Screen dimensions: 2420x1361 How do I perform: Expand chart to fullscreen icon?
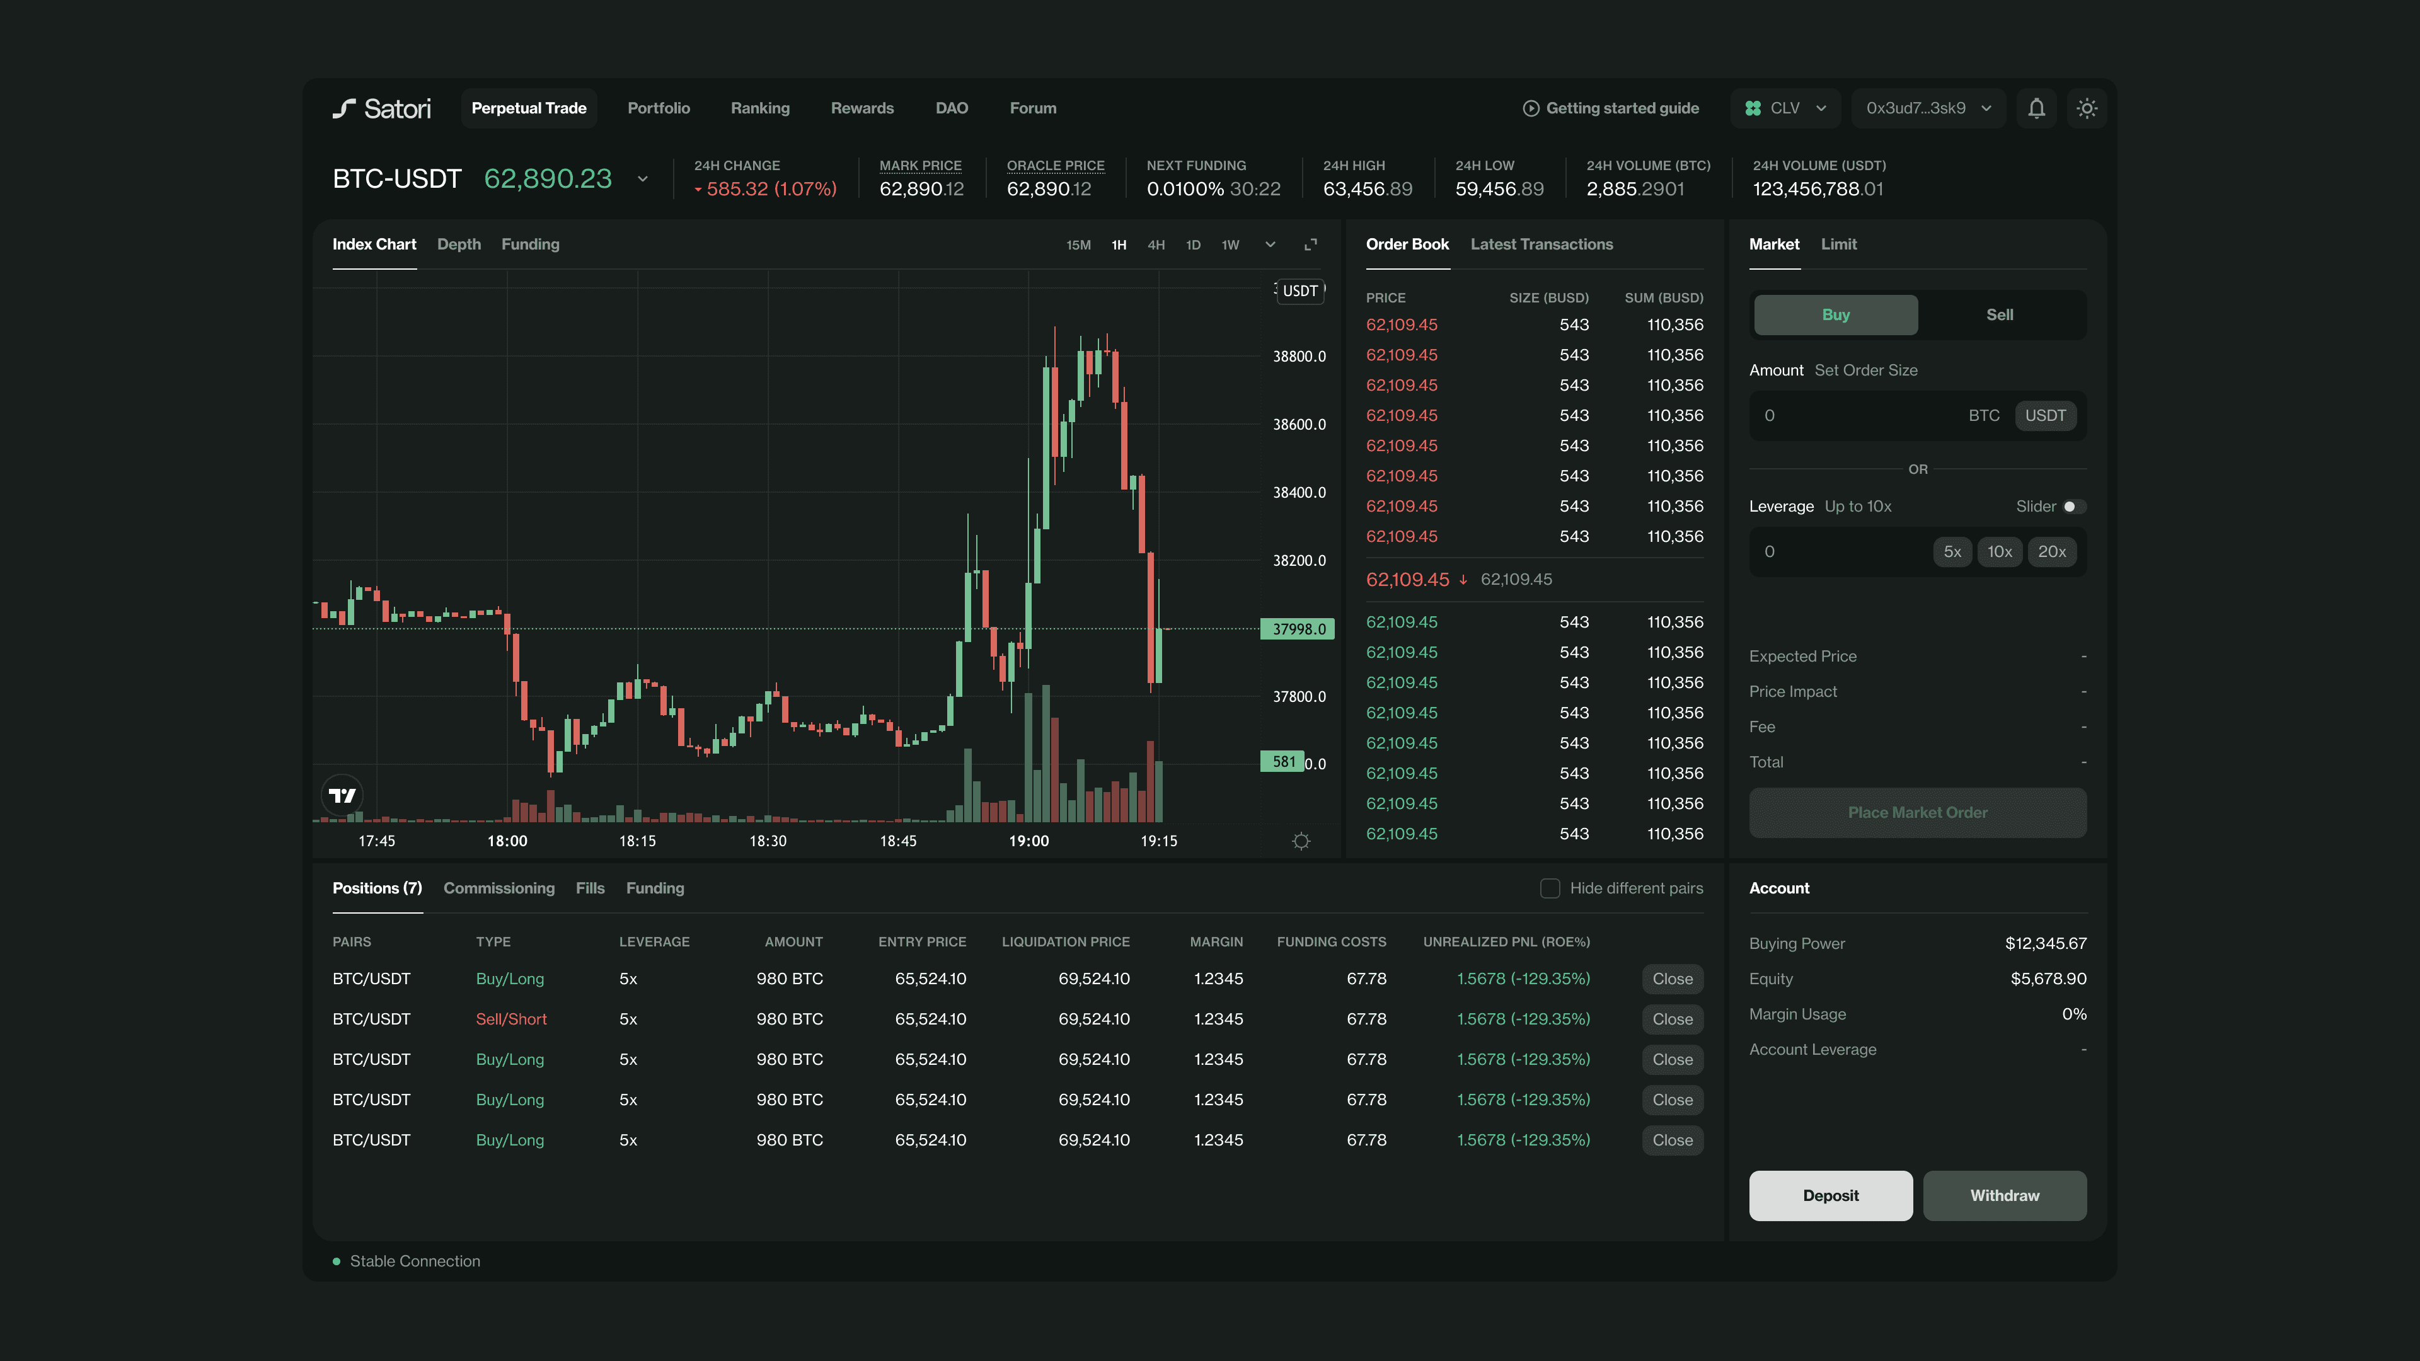pyautogui.click(x=1311, y=244)
